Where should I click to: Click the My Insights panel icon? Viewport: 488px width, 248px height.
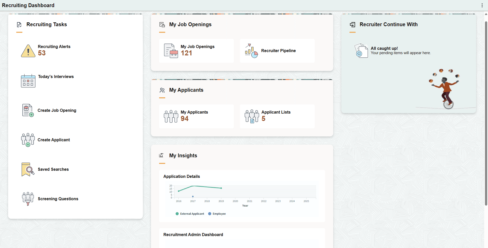161,155
